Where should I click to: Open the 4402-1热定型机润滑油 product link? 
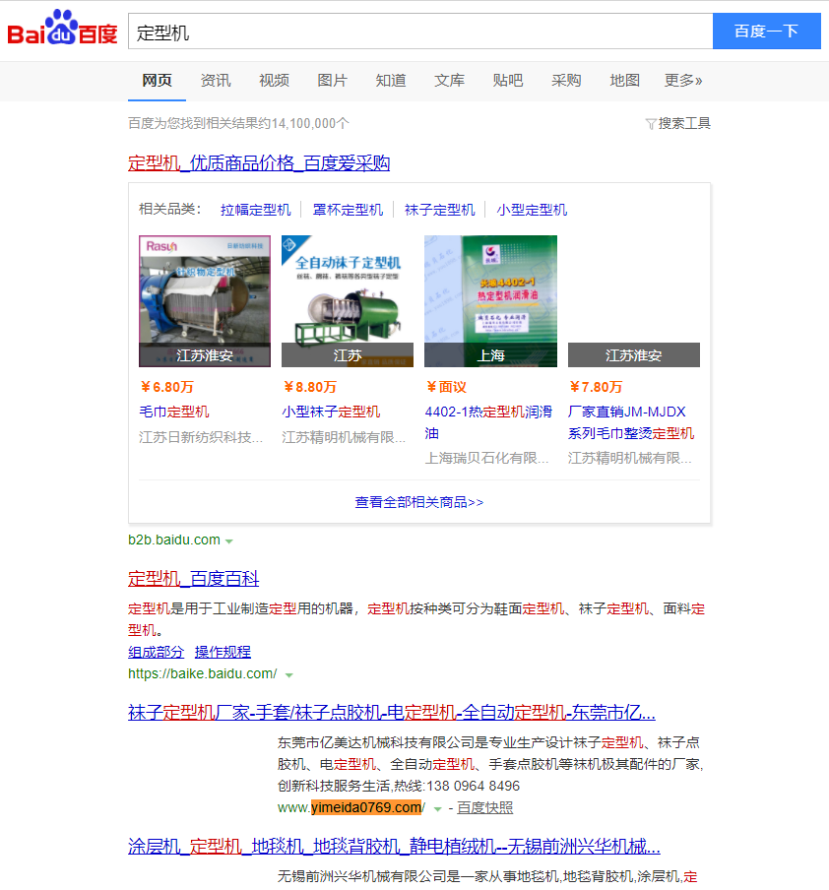click(488, 423)
